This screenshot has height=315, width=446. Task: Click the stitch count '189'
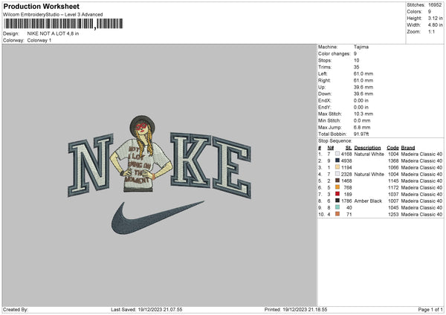(348, 194)
